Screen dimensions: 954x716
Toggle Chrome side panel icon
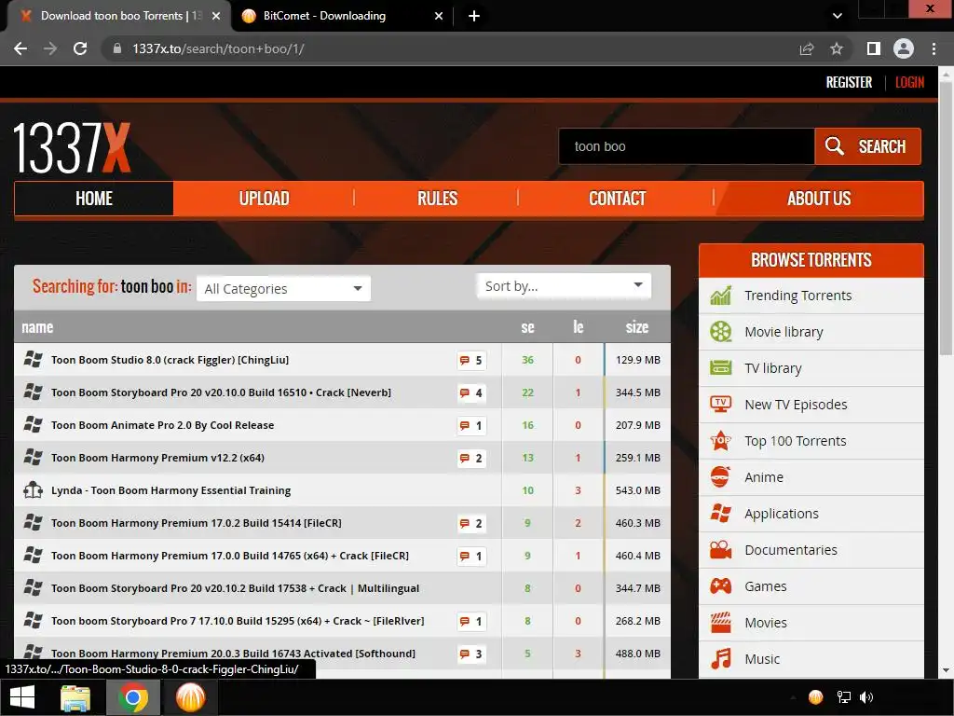pos(874,48)
